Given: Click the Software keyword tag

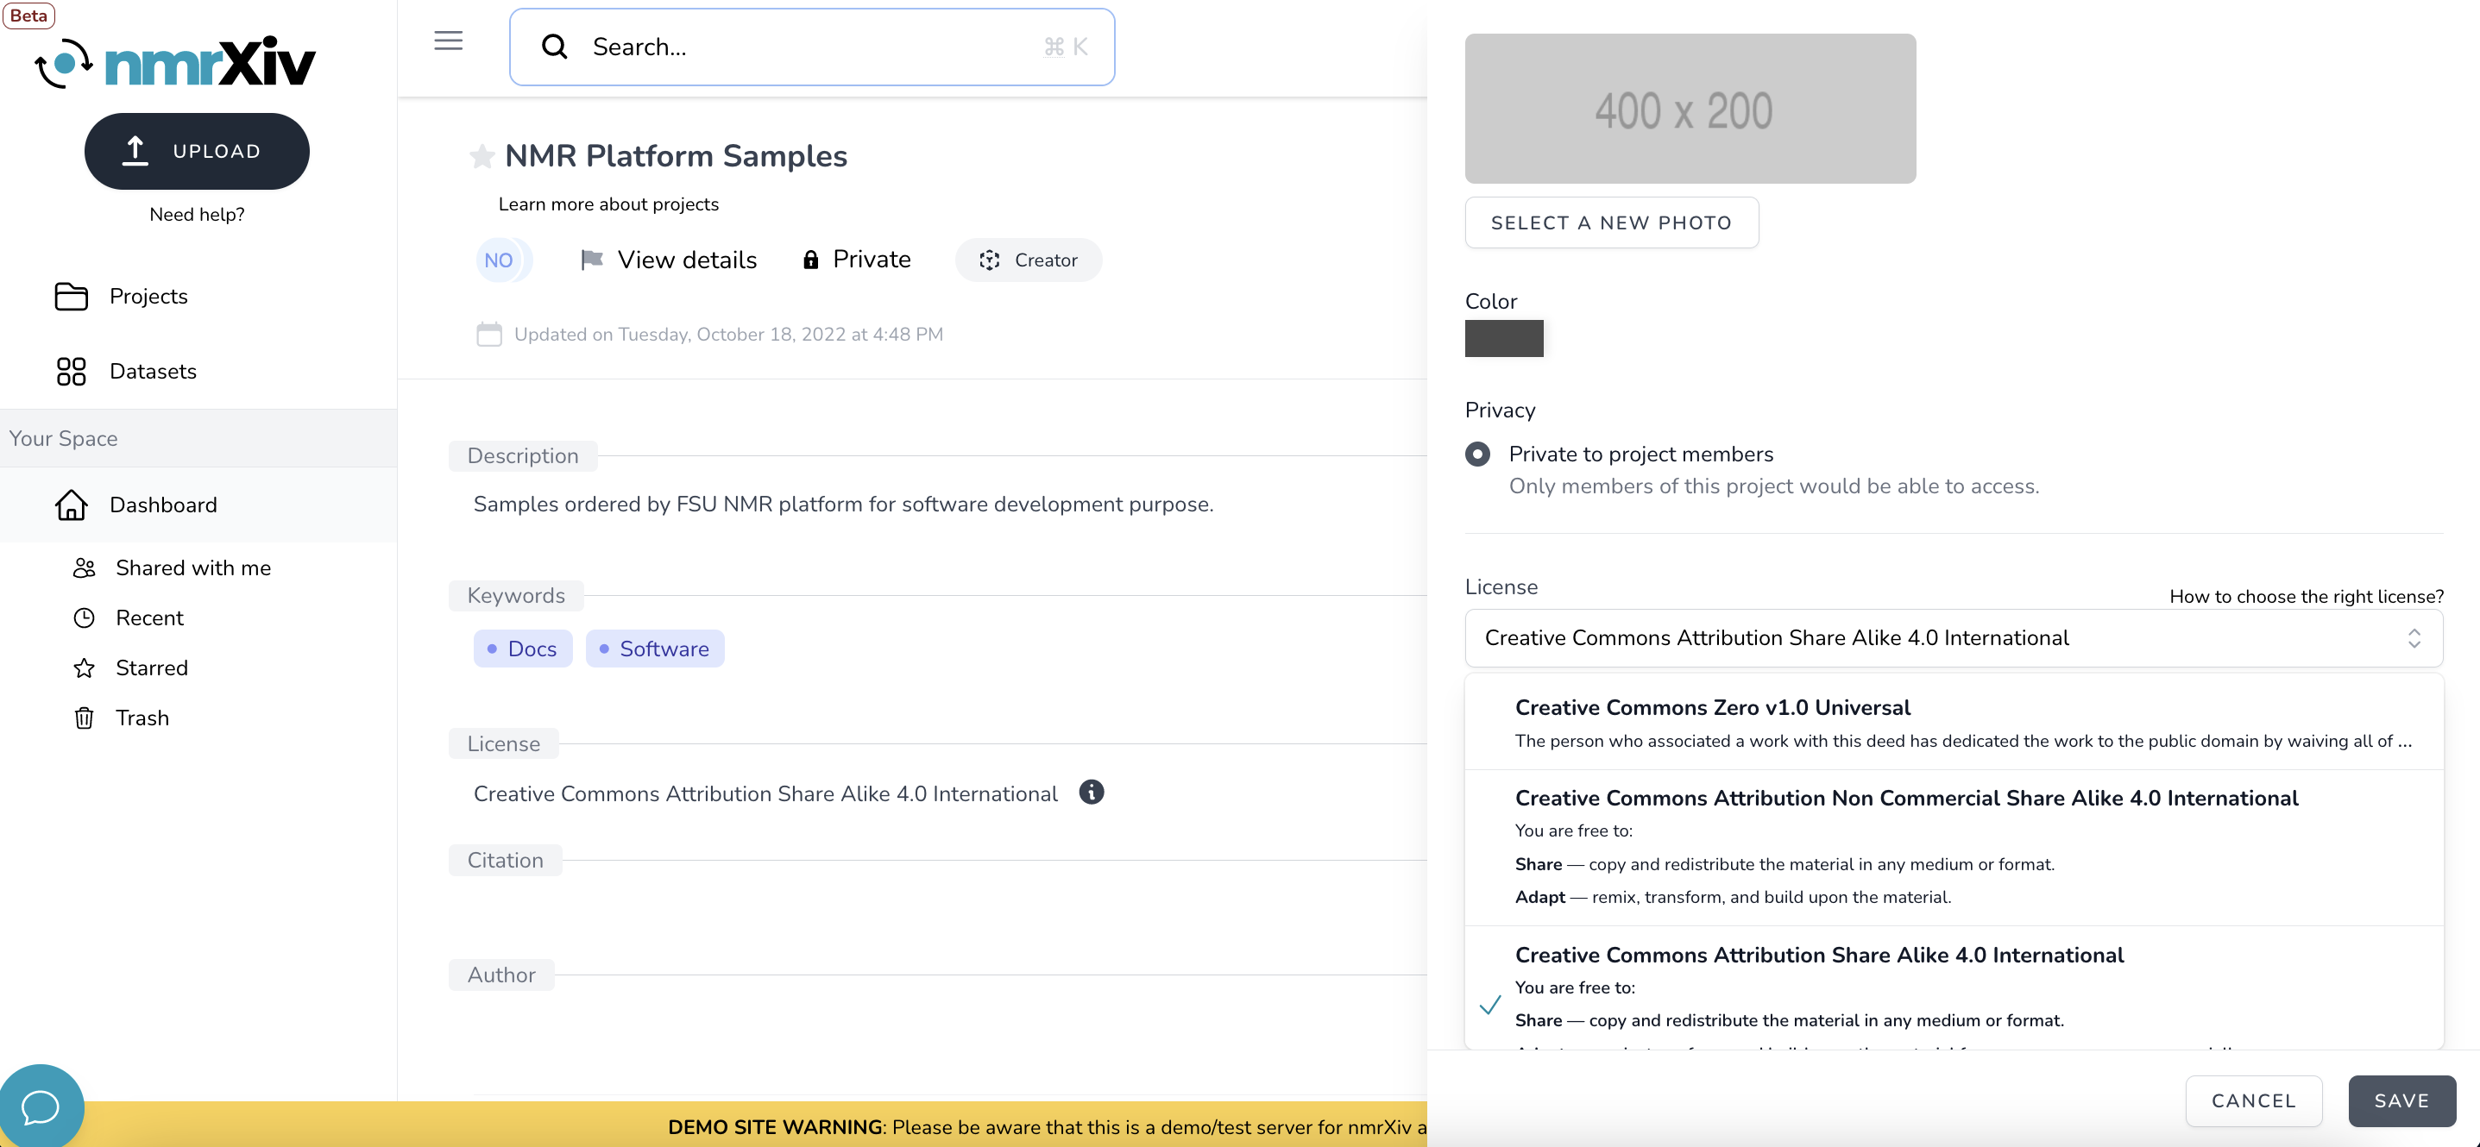Looking at the screenshot, I should [x=655, y=649].
